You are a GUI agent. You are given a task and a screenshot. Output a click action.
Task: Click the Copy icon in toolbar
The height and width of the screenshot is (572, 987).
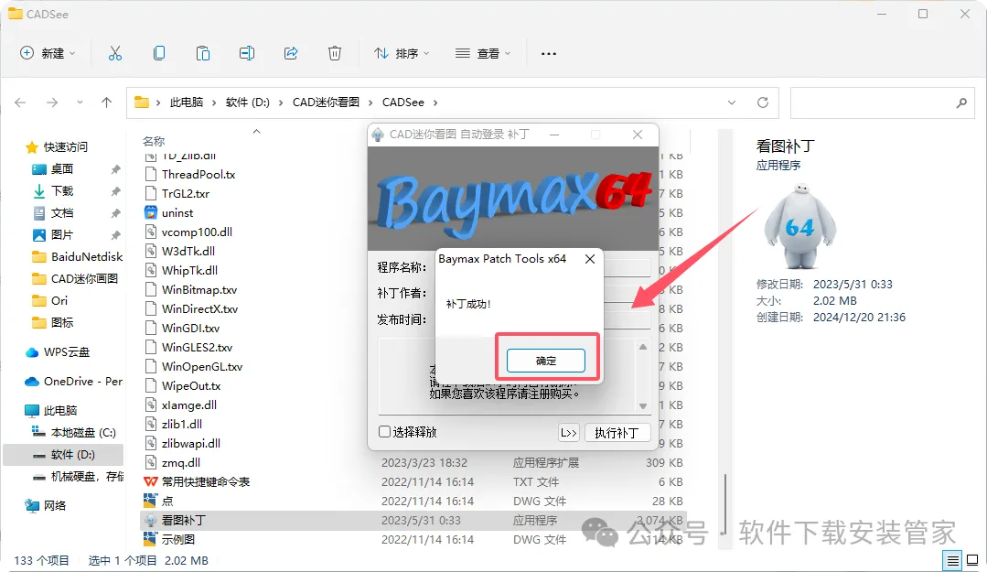pyautogui.click(x=159, y=54)
